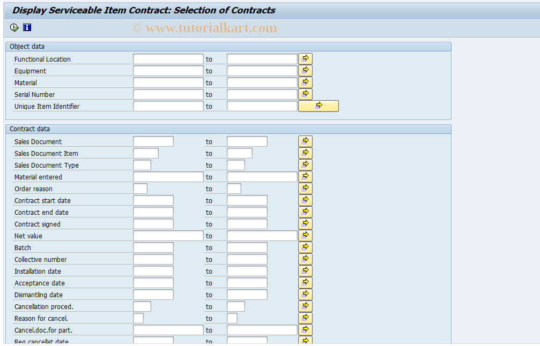Screen dimensions: 540x346
Task: Click the Functional Location input field
Action: click(x=168, y=58)
